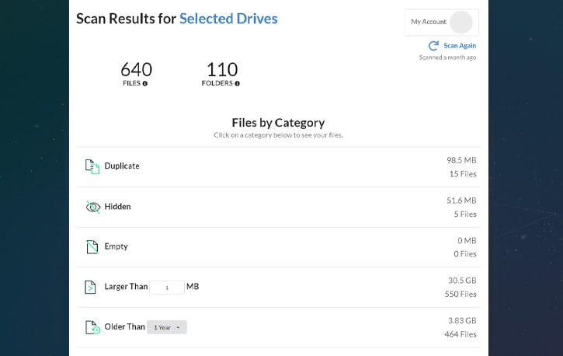563x356 pixels.
Task: Open the Selected Drives link in heading
Action: [228, 19]
